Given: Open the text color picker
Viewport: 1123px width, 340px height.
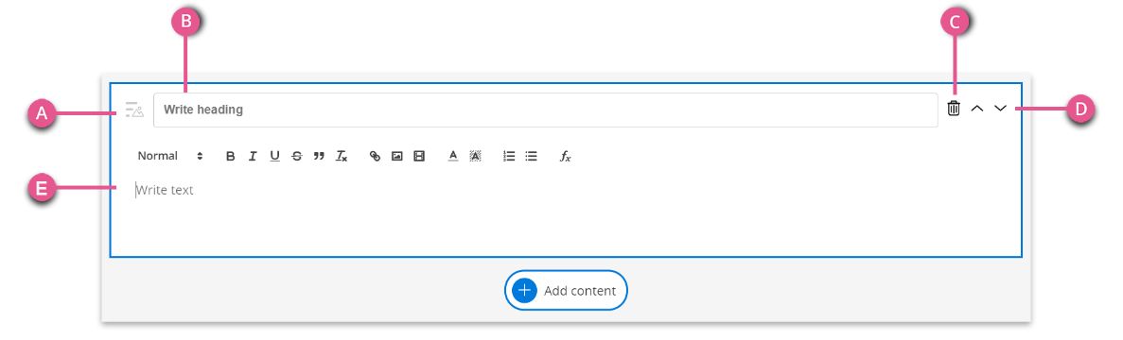Looking at the screenshot, I should point(452,156).
